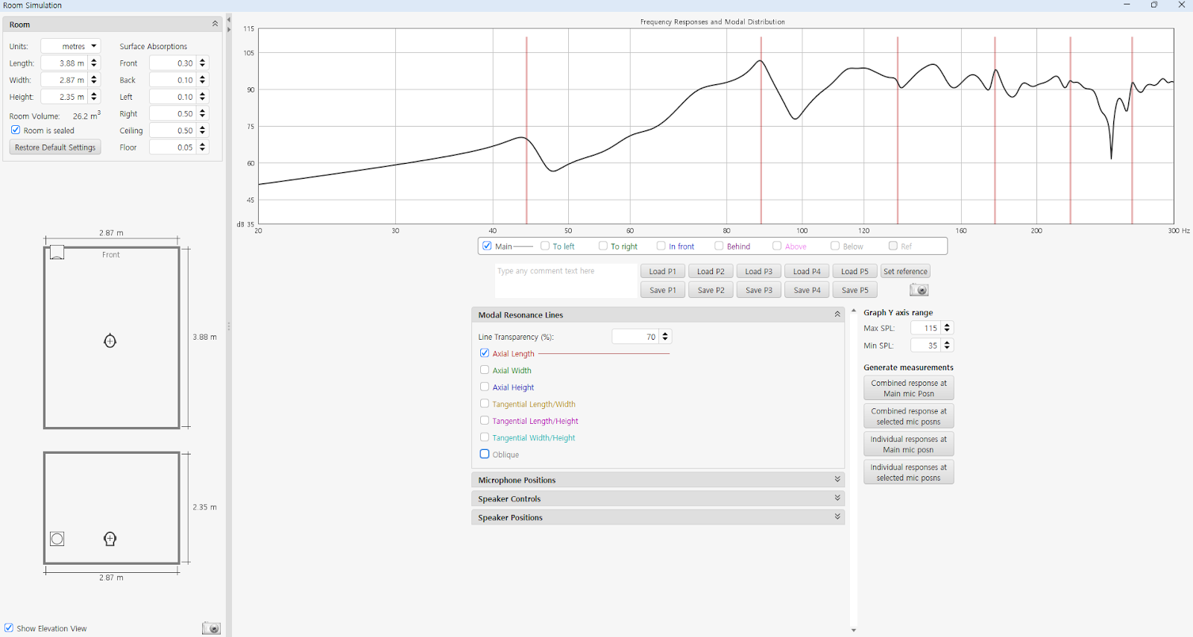Open the Units dropdown showing metres

[70, 46]
